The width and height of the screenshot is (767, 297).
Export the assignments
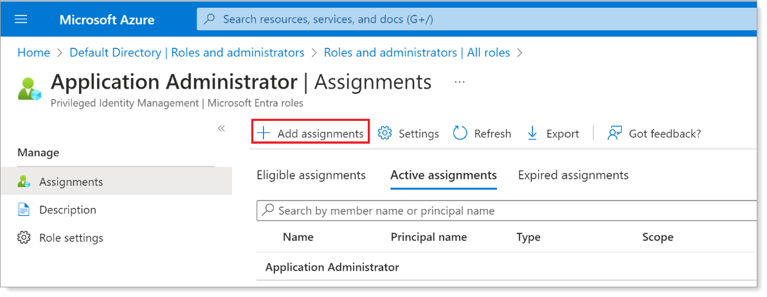(x=553, y=134)
